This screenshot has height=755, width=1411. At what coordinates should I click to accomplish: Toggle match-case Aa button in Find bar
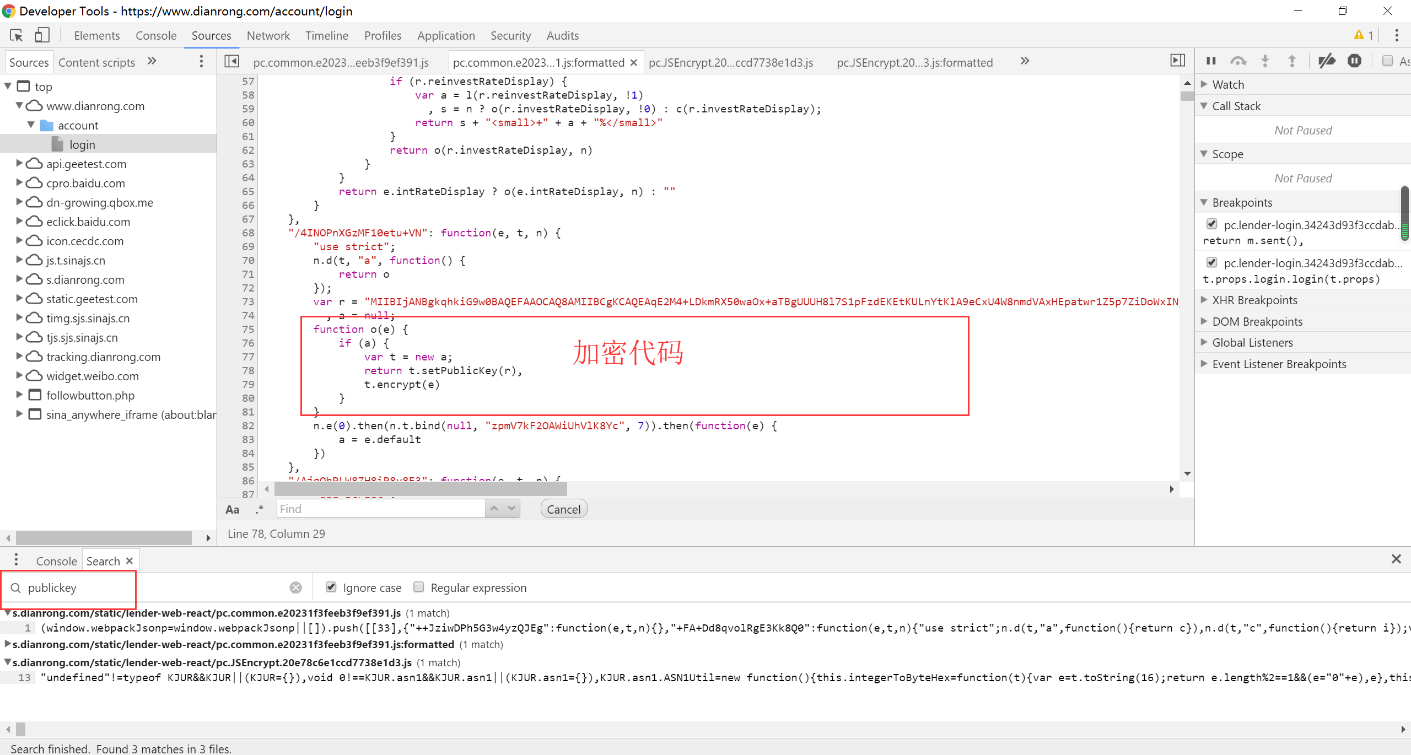[233, 509]
